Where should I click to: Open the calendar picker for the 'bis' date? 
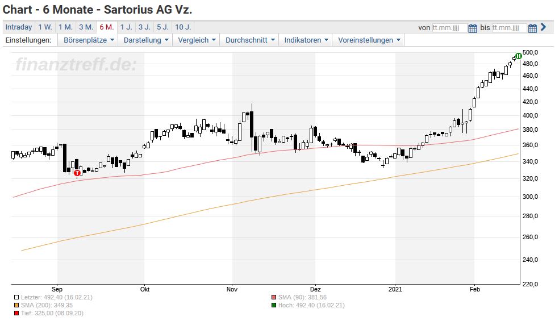pyautogui.click(x=532, y=28)
